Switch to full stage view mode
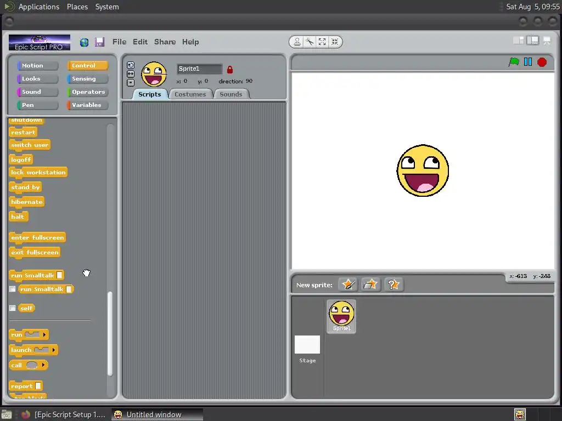This screenshot has height=421, width=562. (x=533, y=41)
